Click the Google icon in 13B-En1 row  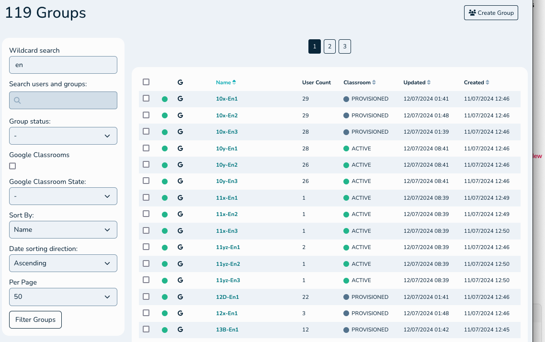point(180,330)
